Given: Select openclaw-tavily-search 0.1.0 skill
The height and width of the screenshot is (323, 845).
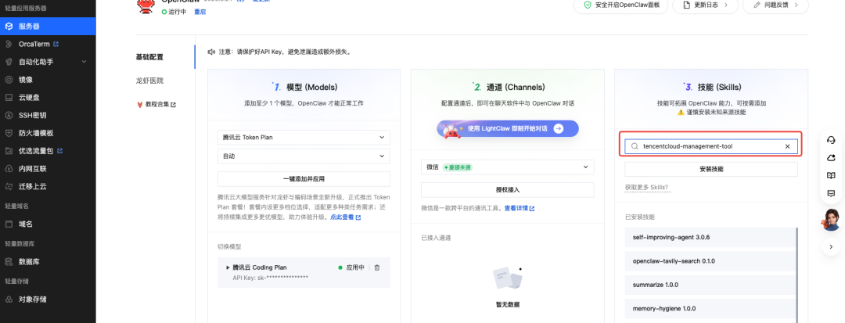Looking at the screenshot, I should click(x=710, y=260).
